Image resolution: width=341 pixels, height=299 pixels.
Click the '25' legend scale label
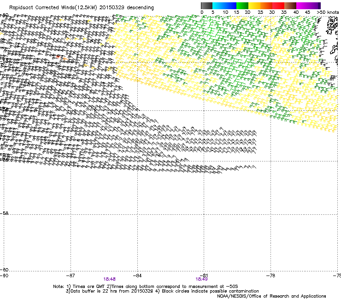click(260, 12)
